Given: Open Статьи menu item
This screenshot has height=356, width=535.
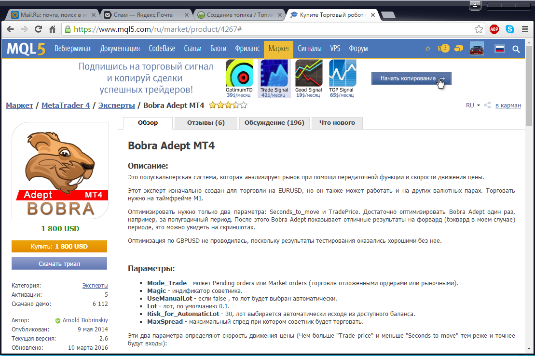Looking at the screenshot, I should pos(193,49).
